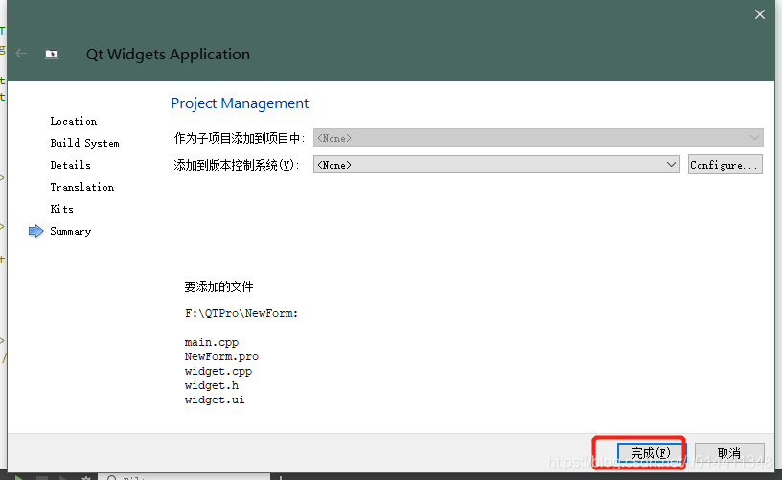The width and height of the screenshot is (782, 480).
Task: Click the main.cpp file entry
Action: click(x=212, y=342)
